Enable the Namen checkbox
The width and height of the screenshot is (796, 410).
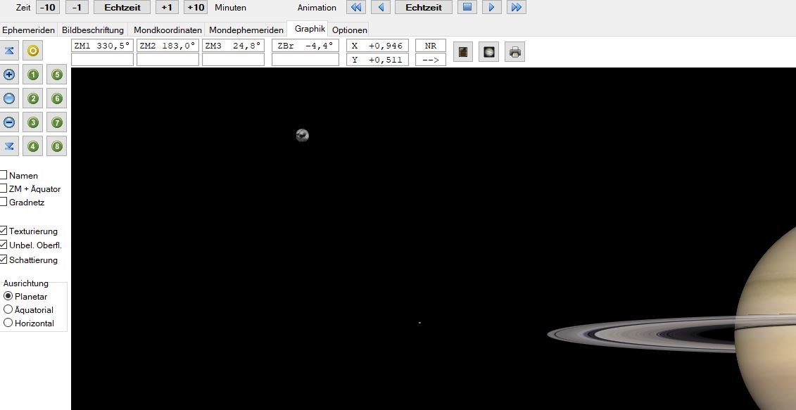pyautogui.click(x=4, y=175)
